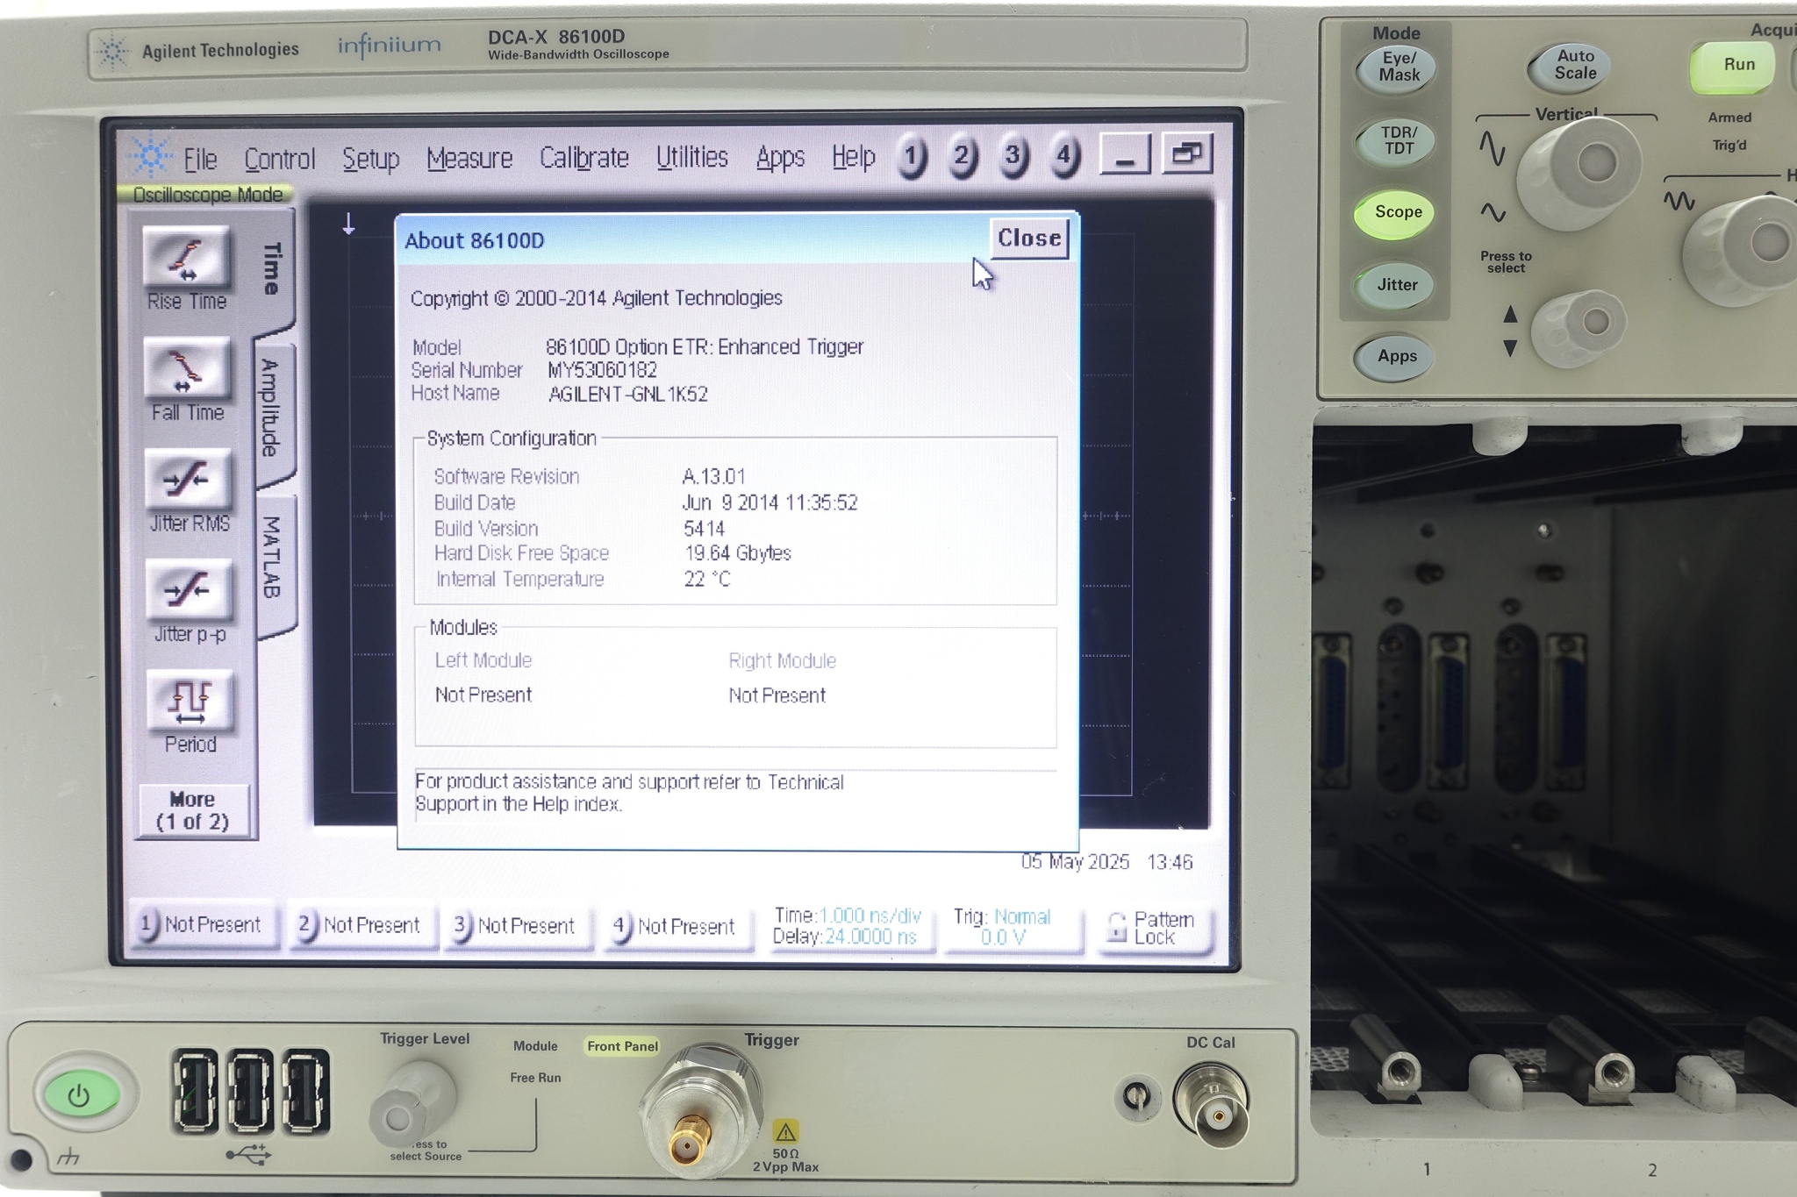Restore down the oscilloscope window
1797x1197 pixels.
pos(1187,154)
